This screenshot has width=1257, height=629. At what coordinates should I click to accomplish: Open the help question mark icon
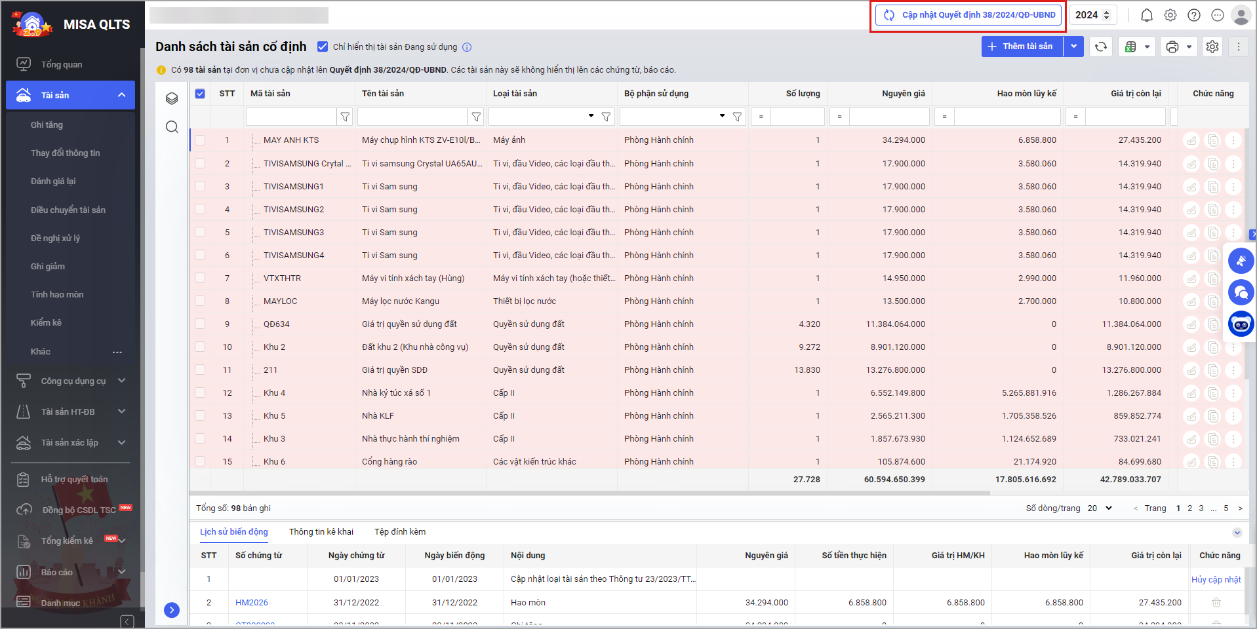tap(1193, 15)
